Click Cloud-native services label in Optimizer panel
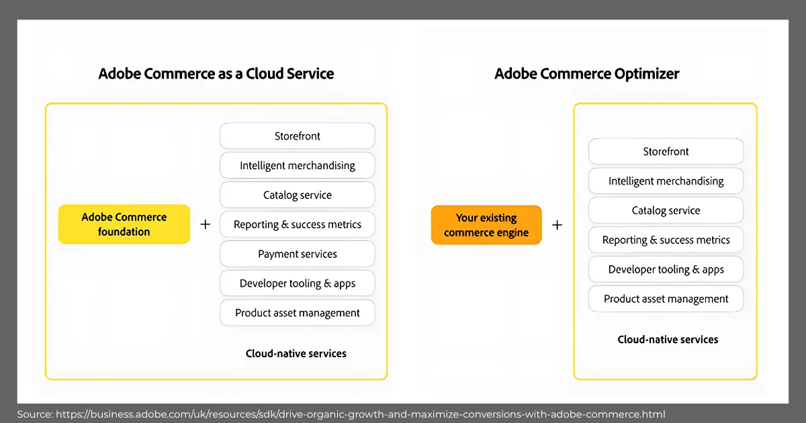The image size is (806, 423). point(668,339)
